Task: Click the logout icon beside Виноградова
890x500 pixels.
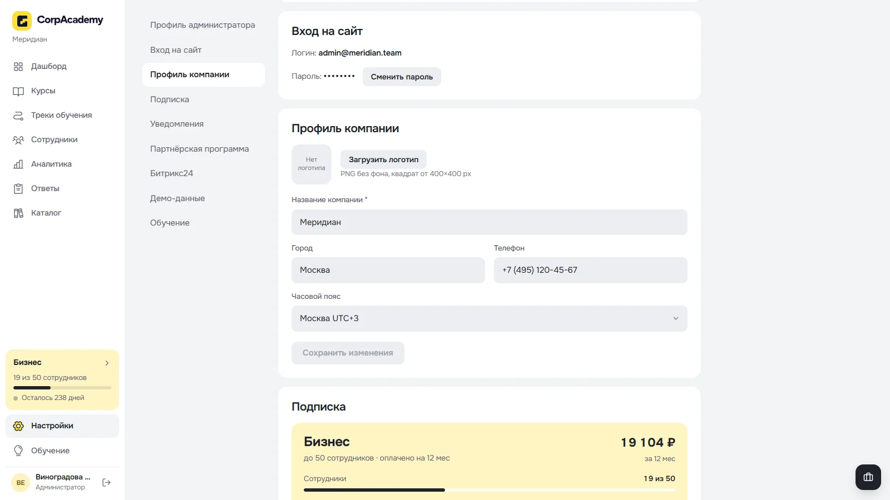Action: (x=107, y=483)
